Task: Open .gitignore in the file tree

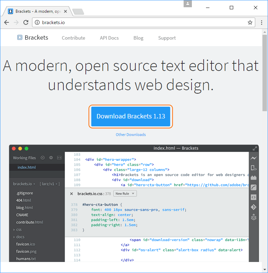Action: point(24,193)
